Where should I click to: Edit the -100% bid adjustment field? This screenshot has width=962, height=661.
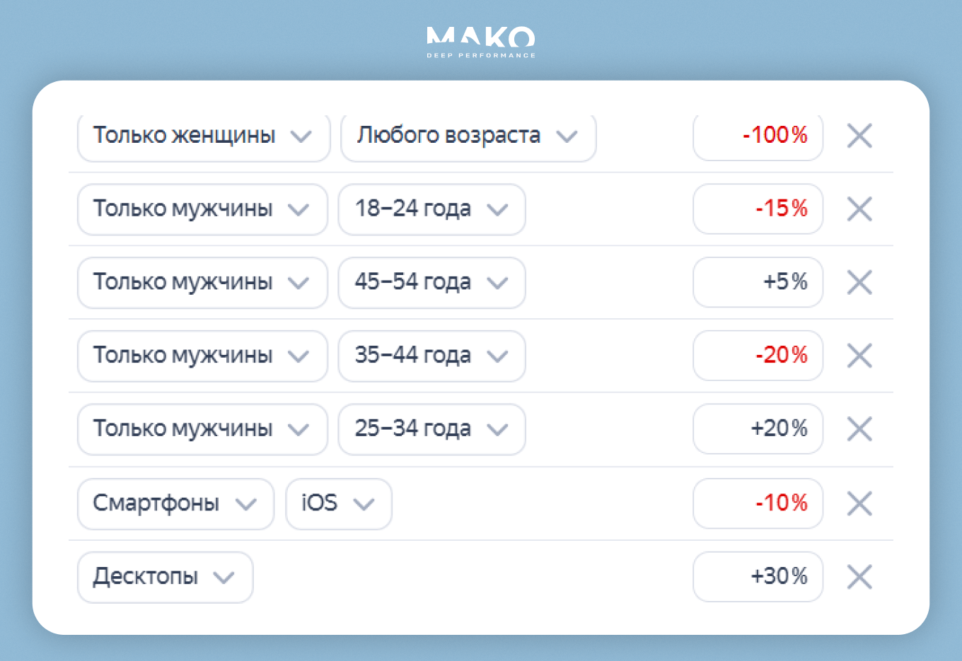tap(758, 135)
